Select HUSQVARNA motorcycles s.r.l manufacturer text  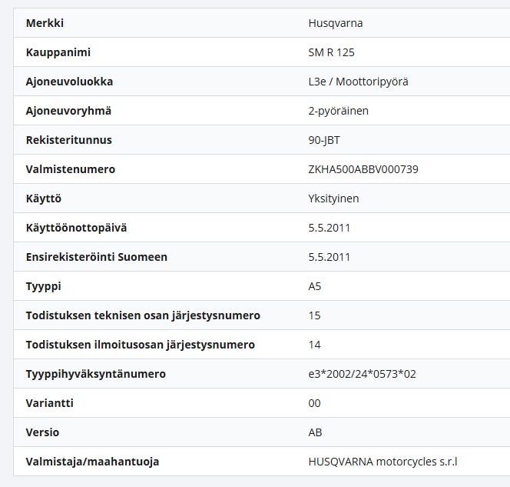click(x=382, y=462)
